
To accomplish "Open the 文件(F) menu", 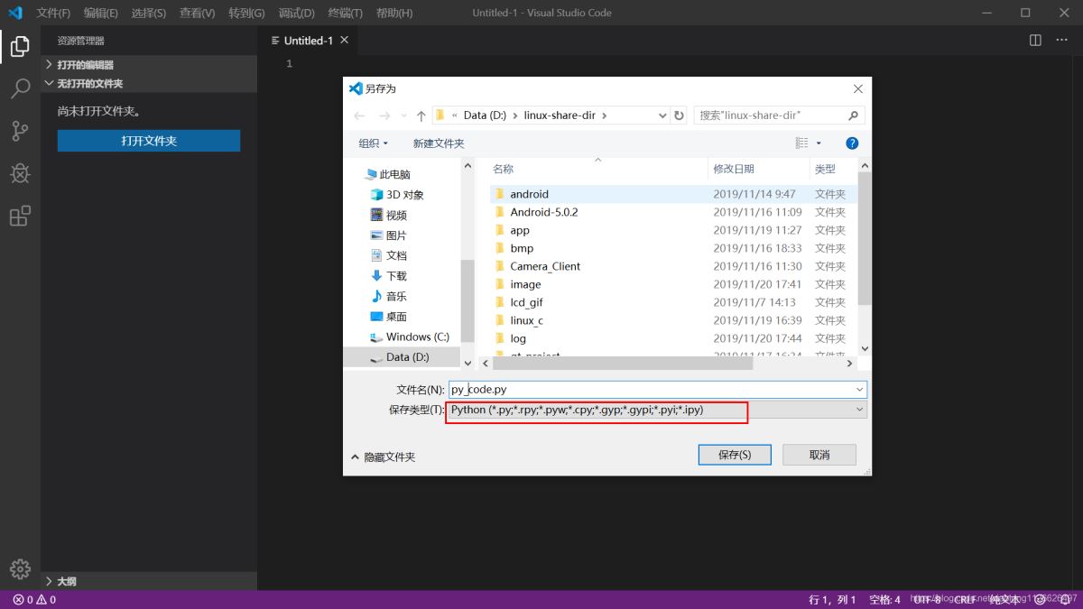I will pyautogui.click(x=51, y=13).
